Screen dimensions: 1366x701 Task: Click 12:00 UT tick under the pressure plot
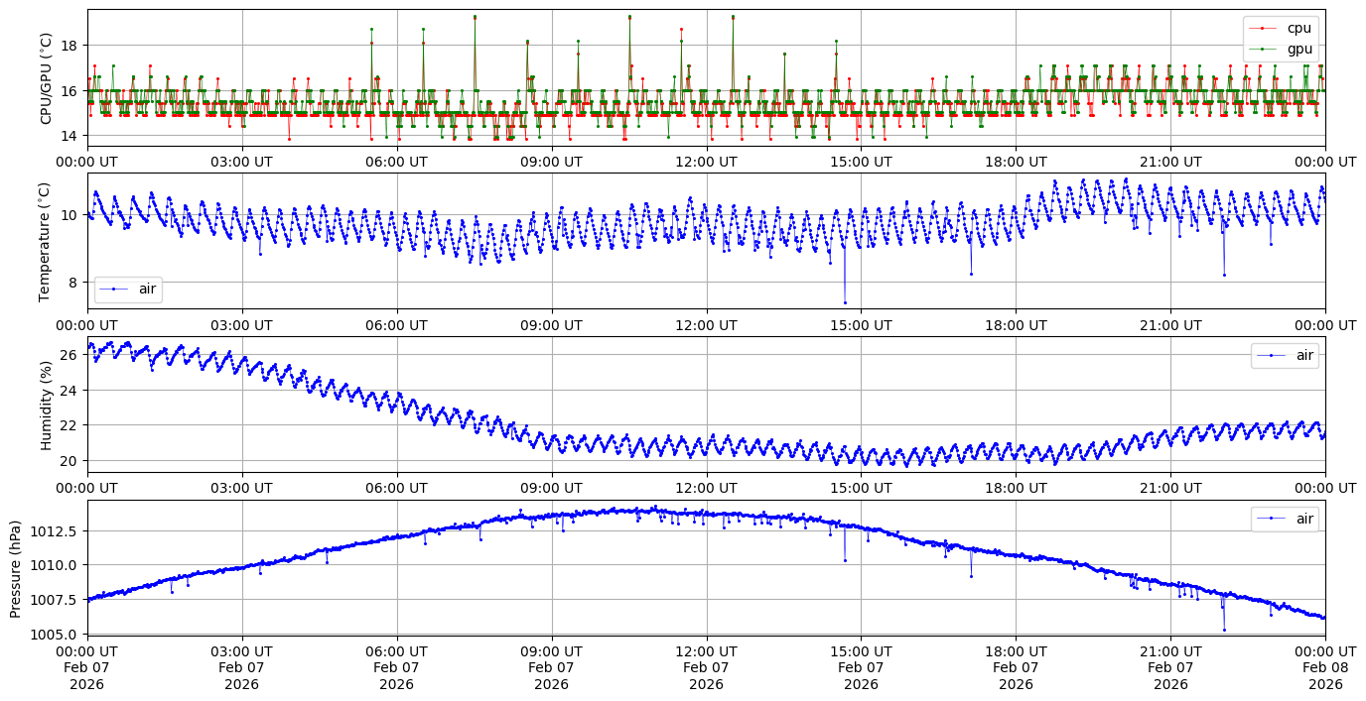point(706,651)
